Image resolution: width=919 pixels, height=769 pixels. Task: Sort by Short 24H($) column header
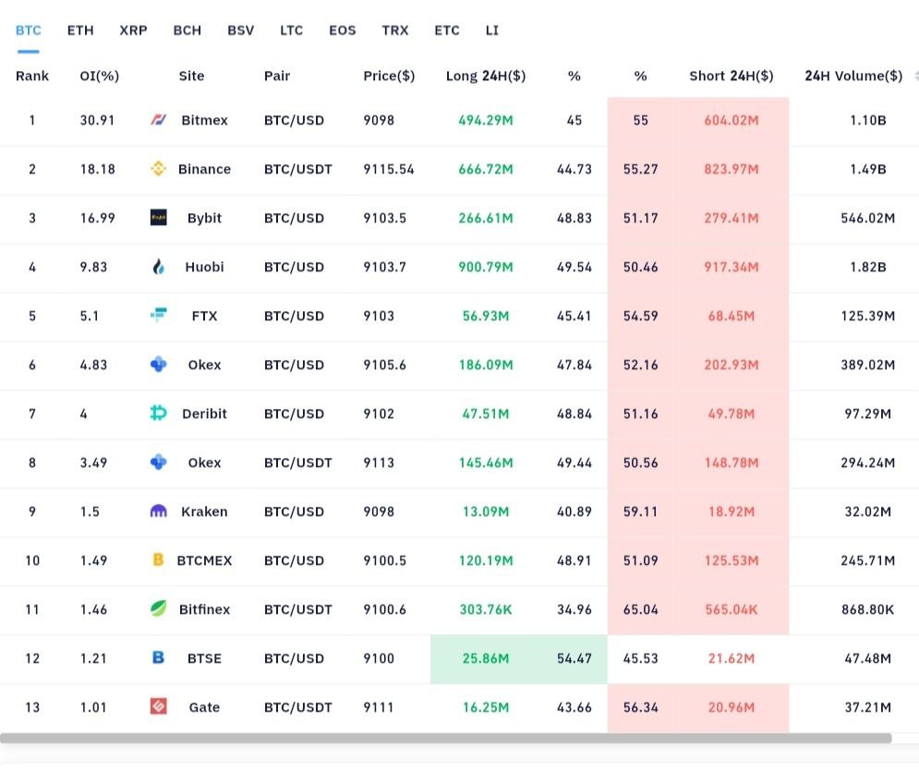coord(732,76)
